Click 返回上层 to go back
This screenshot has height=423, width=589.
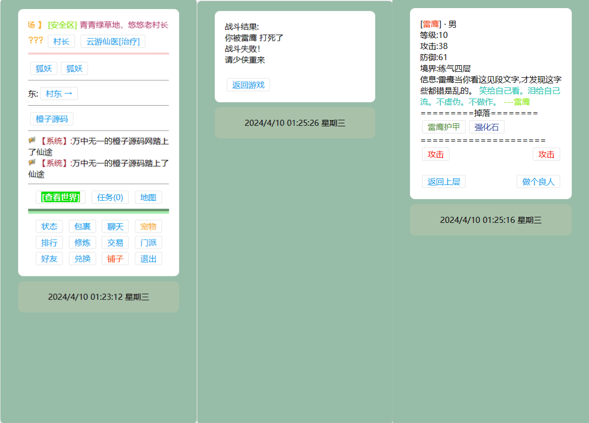click(444, 181)
